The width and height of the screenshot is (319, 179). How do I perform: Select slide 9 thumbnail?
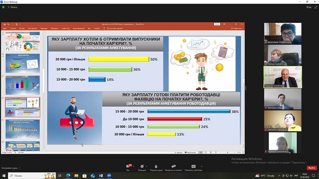[23, 41]
